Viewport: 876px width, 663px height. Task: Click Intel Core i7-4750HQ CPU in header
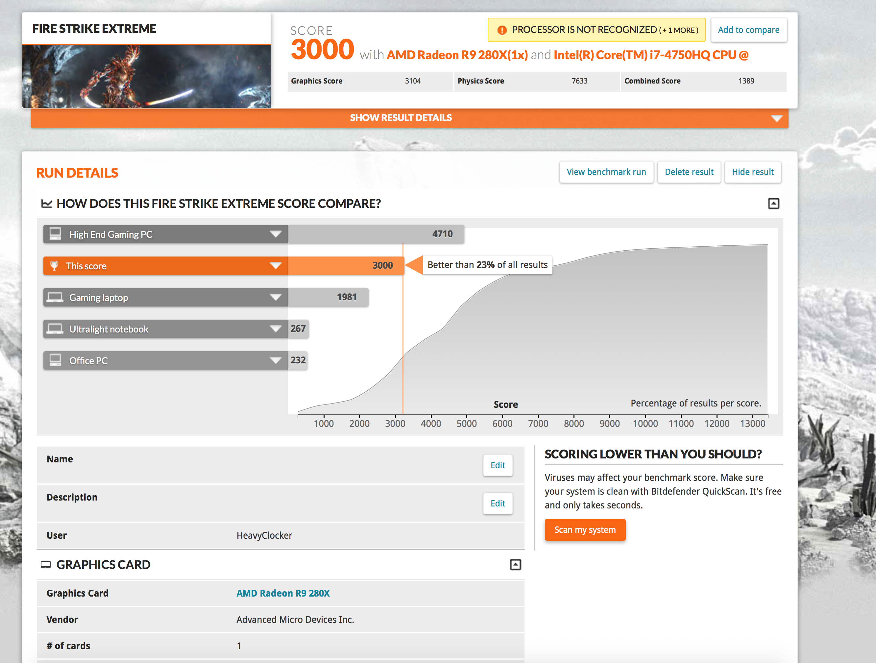[651, 55]
